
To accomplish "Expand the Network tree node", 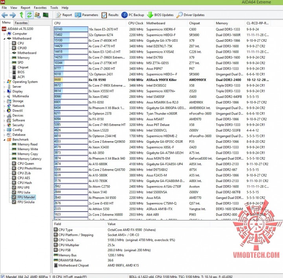I will point(4,106).
